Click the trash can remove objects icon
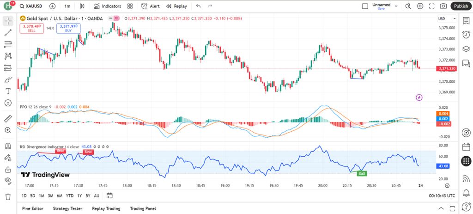The width and height of the screenshot is (473, 214). click(x=8, y=197)
